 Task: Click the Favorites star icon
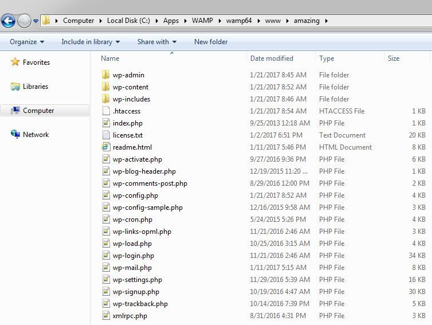point(15,62)
